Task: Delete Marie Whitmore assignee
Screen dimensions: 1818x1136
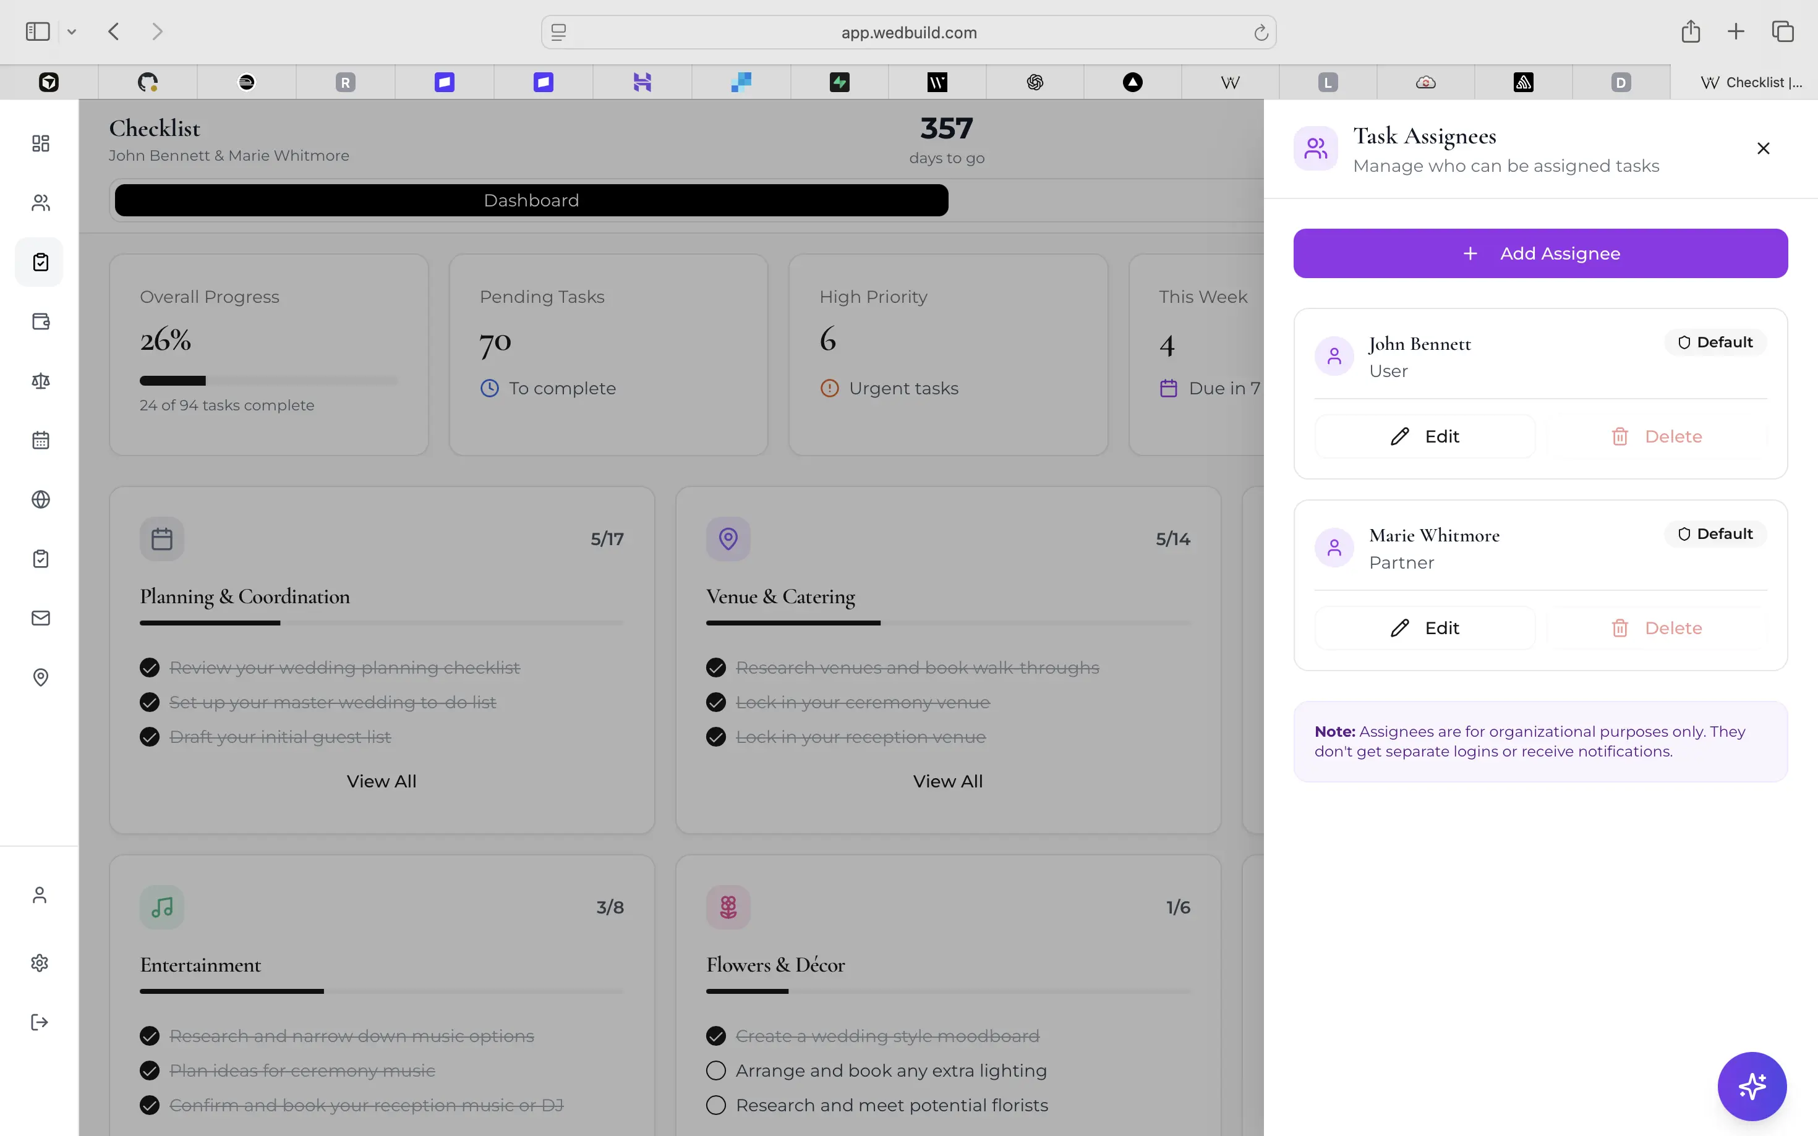Action: [x=1657, y=627]
